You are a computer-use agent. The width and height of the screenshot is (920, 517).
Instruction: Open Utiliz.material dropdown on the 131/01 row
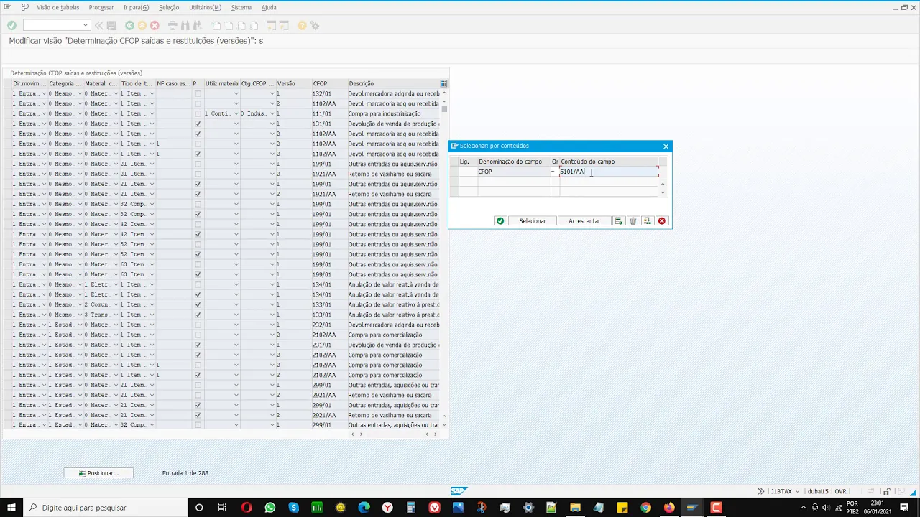click(x=236, y=124)
